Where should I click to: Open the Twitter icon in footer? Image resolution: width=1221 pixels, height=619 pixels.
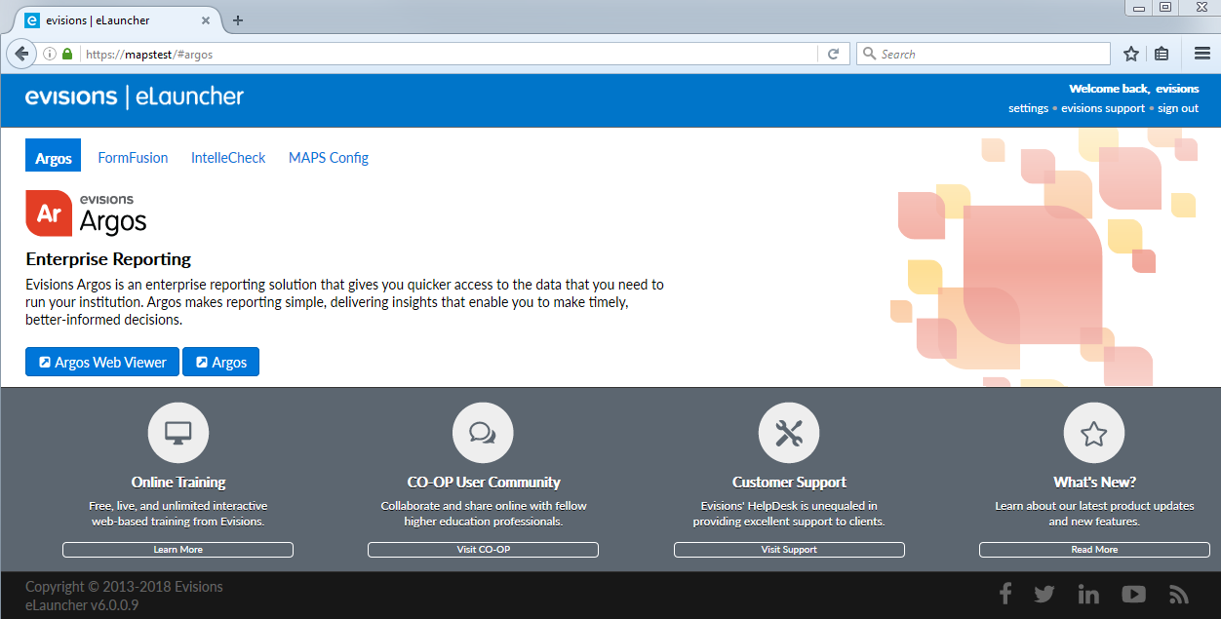point(1044,594)
